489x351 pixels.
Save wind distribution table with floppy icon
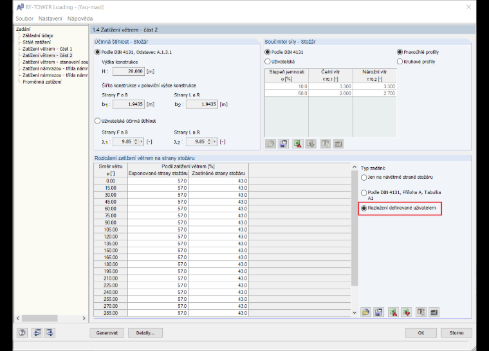pyautogui.click(x=378, y=312)
